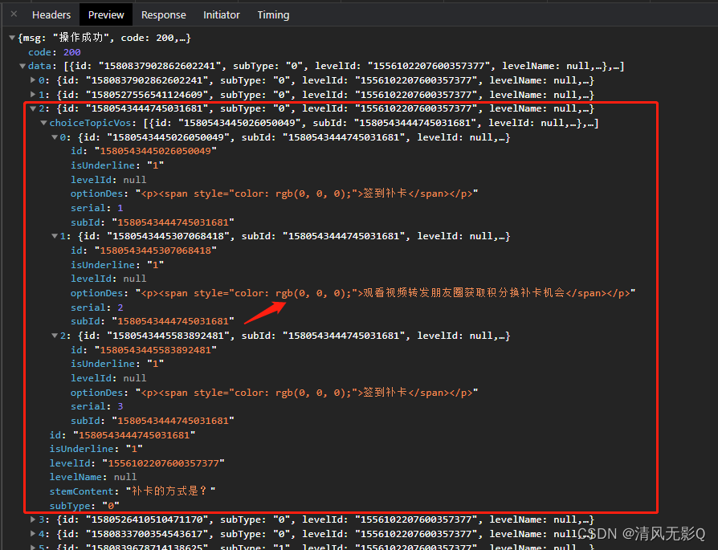Expand data item 4
The image size is (718, 550).
click(33, 533)
